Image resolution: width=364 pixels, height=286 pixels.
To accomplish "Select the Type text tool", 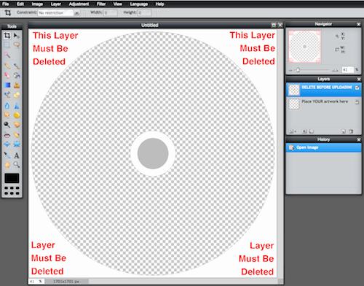I will click(x=17, y=155).
